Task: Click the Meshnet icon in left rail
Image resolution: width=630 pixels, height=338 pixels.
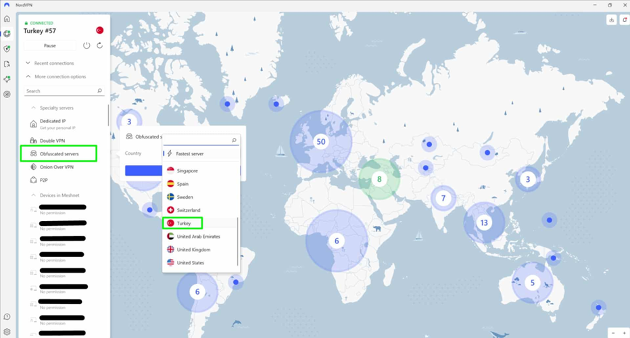Action: tap(7, 79)
